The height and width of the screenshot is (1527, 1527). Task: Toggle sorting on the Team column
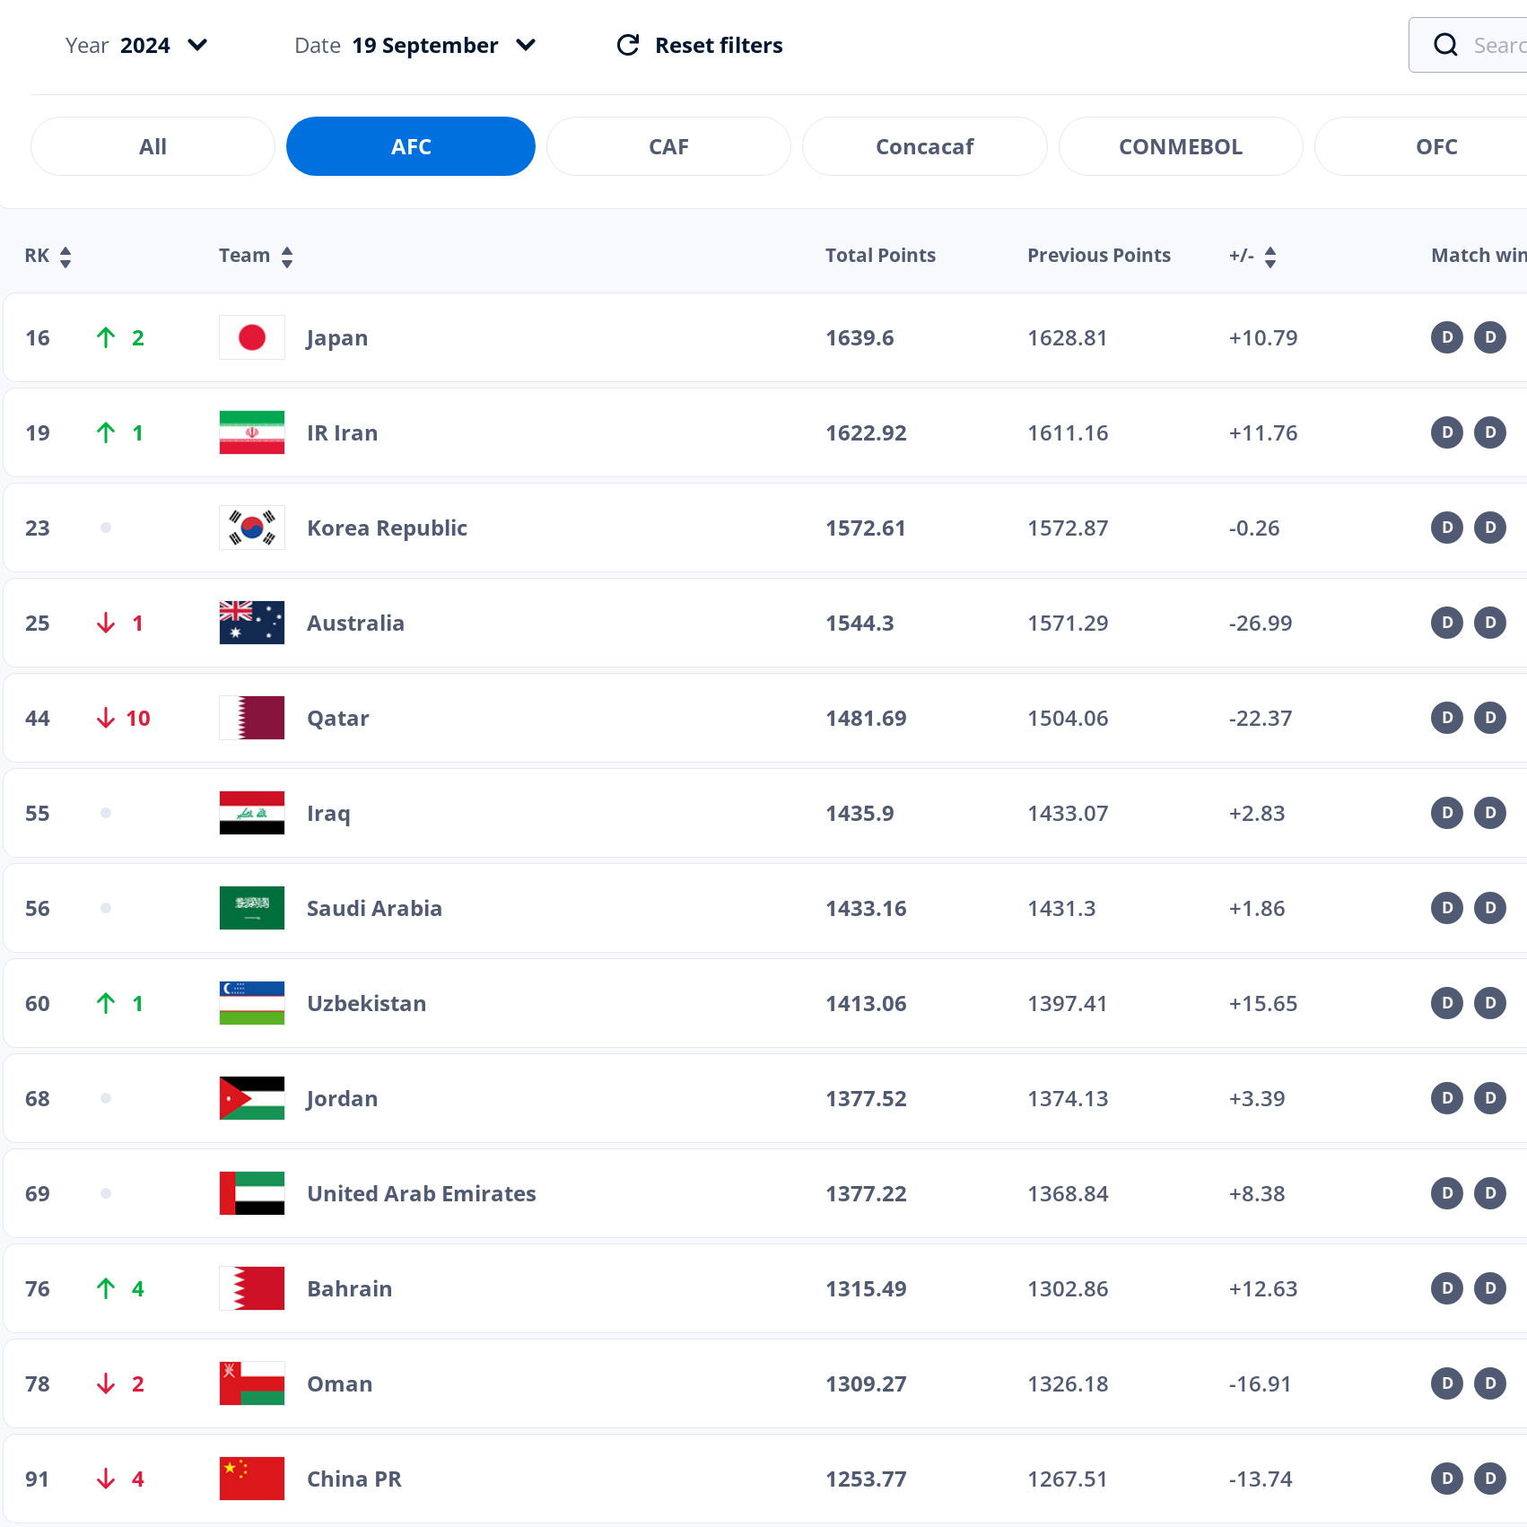[286, 256]
